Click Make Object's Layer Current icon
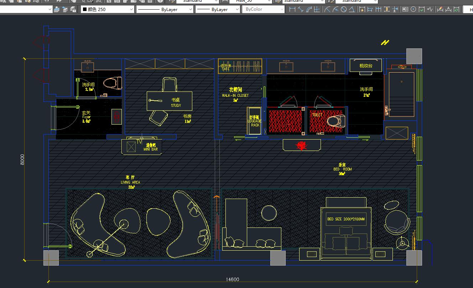This screenshot has width=473, height=288. coord(57,10)
